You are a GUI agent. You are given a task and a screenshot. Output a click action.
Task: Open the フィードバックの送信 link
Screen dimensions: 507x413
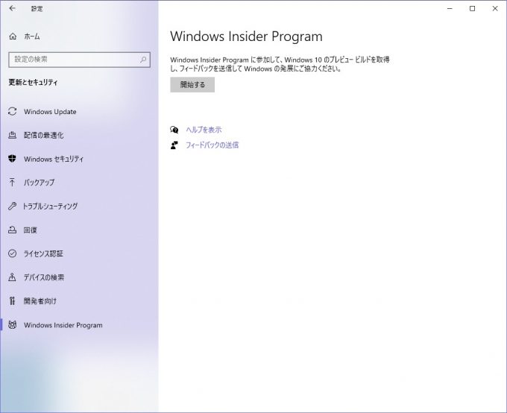212,145
